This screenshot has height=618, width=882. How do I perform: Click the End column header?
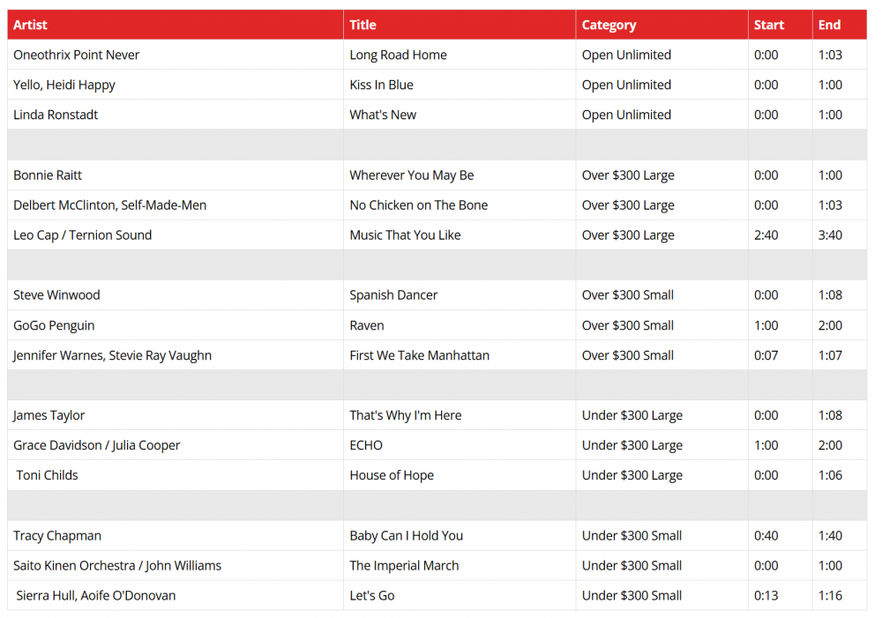pos(829,25)
